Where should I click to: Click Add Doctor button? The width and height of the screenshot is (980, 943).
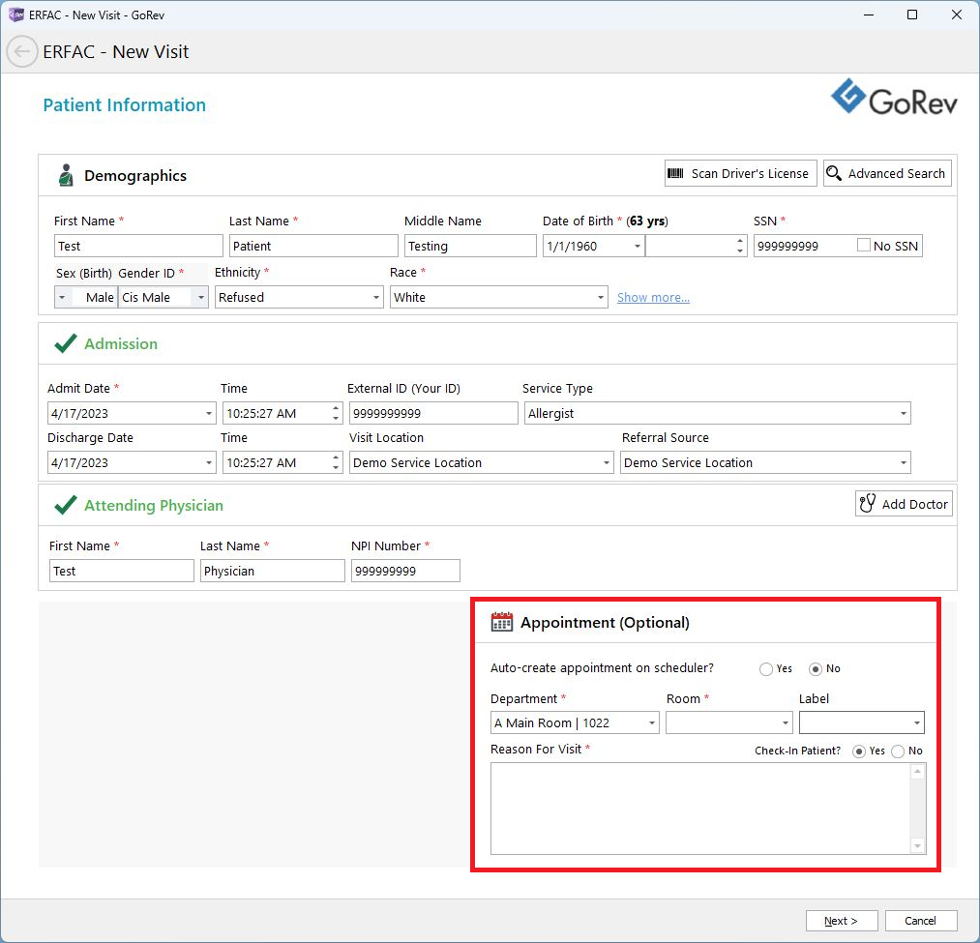click(x=904, y=504)
